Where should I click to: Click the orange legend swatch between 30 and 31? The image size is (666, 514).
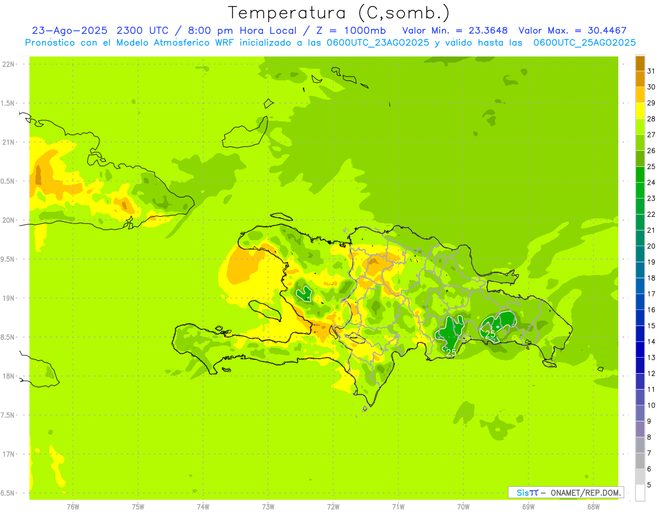(640, 79)
